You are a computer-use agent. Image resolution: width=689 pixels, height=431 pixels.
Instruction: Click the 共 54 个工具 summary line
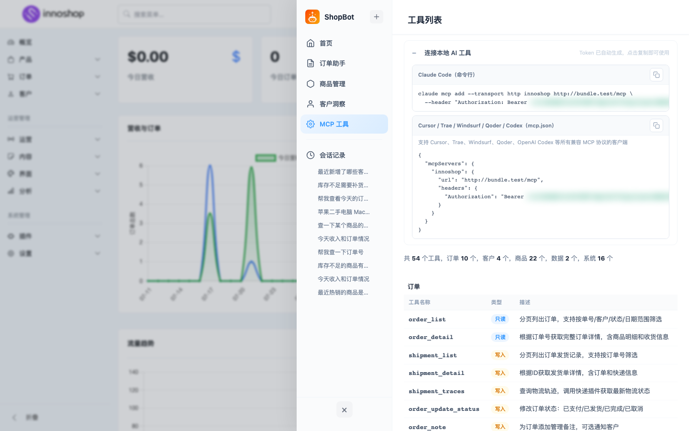click(x=509, y=259)
